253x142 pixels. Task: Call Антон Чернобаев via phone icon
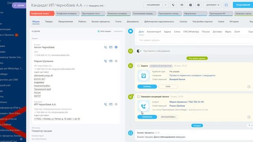[x=106, y=47]
